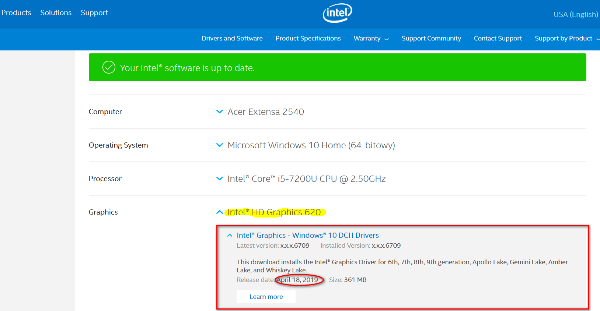Open the Support menu

pos(94,13)
